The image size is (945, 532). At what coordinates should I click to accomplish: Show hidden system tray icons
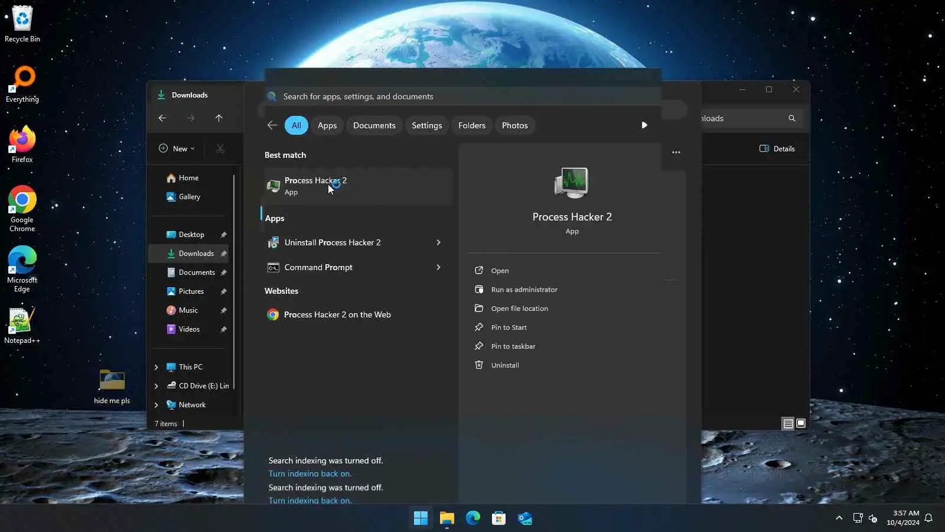(x=839, y=518)
